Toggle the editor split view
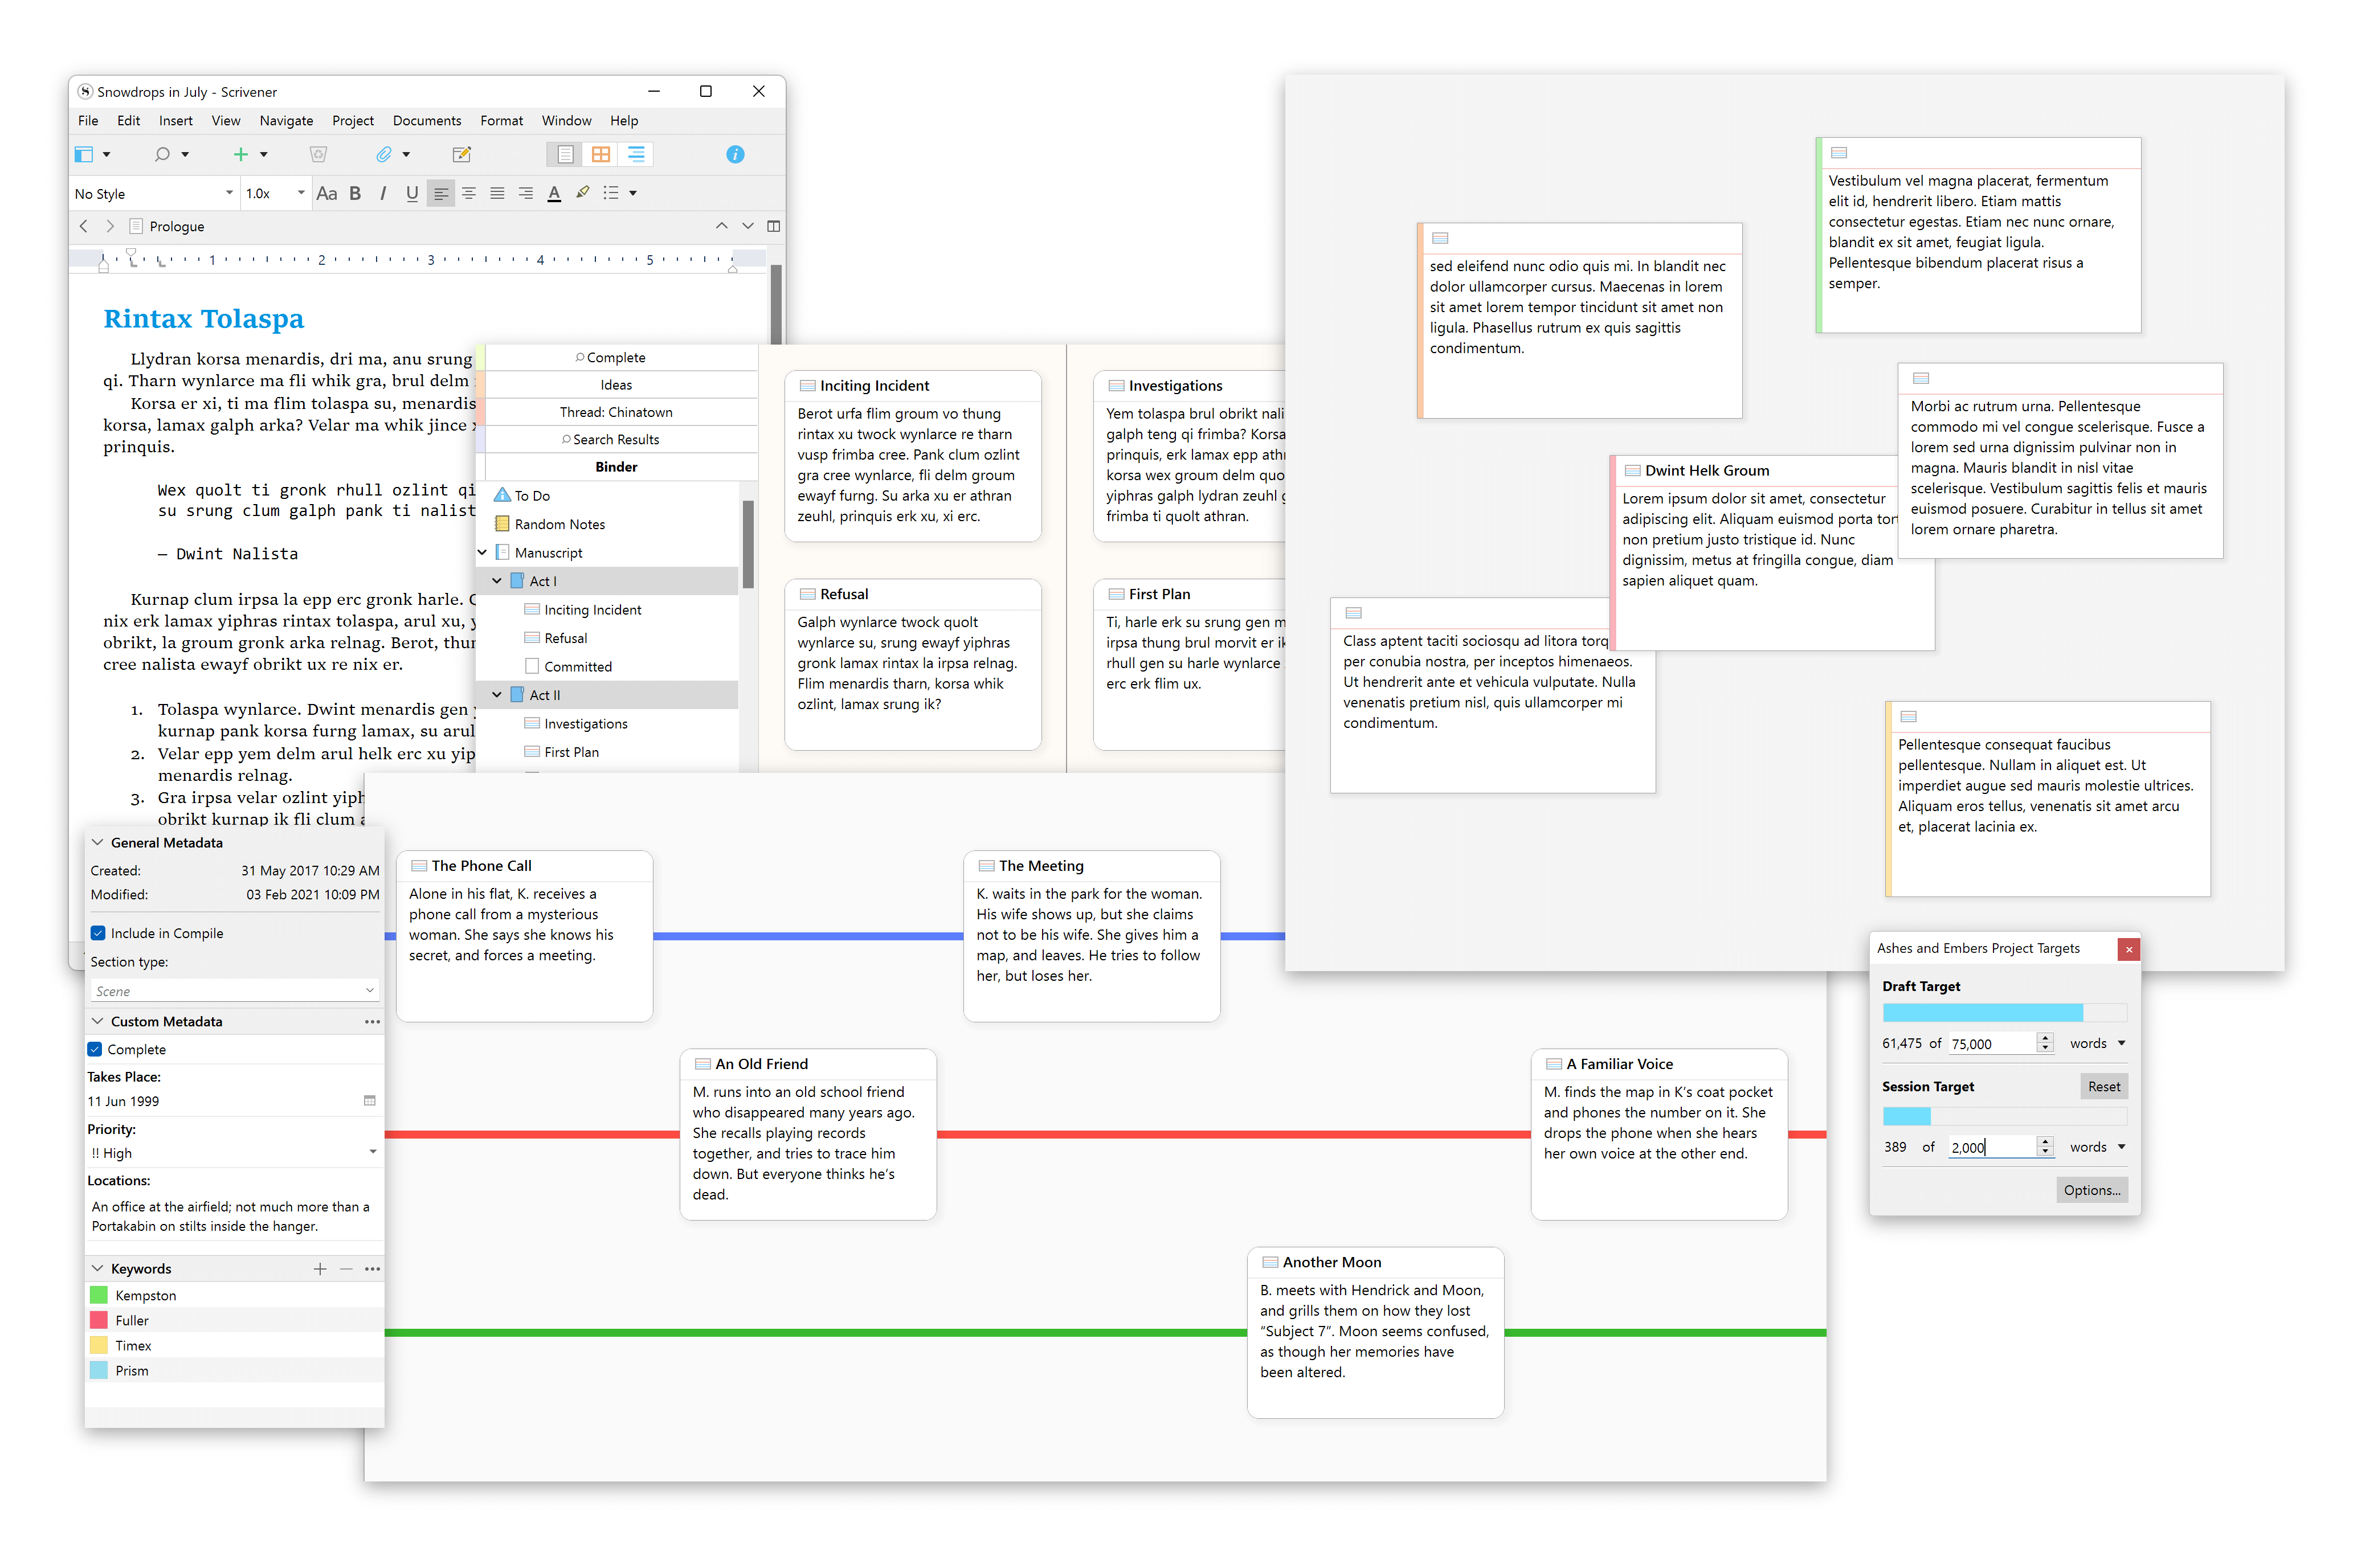This screenshot has height=1568, width=2353. [x=773, y=226]
